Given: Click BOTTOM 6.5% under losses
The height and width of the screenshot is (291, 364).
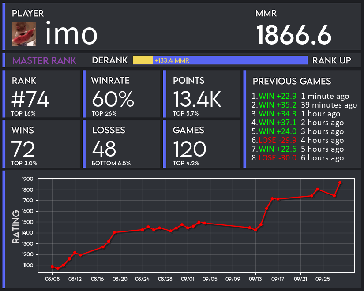Looking at the screenshot, I should (111, 164).
